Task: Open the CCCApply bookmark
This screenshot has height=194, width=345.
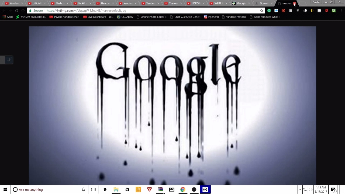Action: point(125,17)
